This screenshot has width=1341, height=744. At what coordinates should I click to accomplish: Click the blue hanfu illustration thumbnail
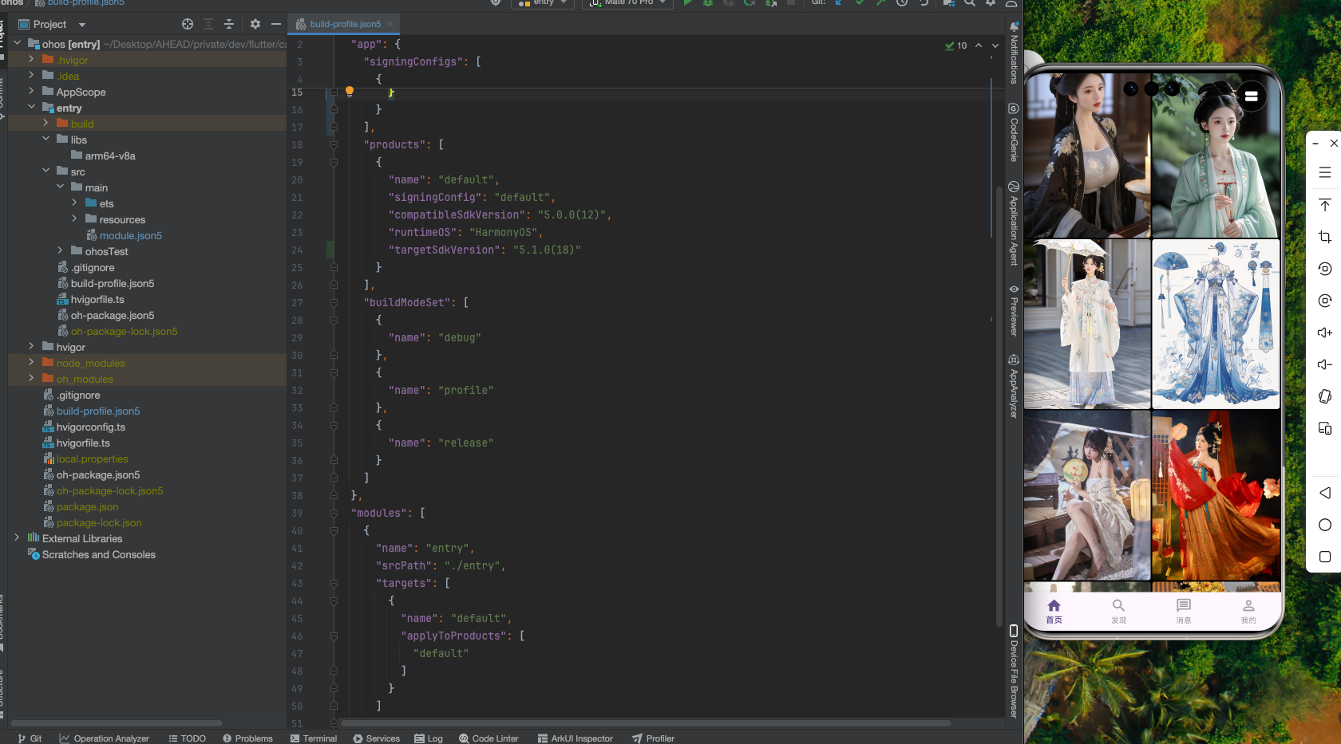tap(1216, 324)
